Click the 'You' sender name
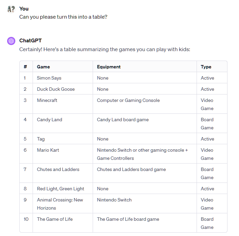Viewport: 239px width, 236px height. click(24, 9)
